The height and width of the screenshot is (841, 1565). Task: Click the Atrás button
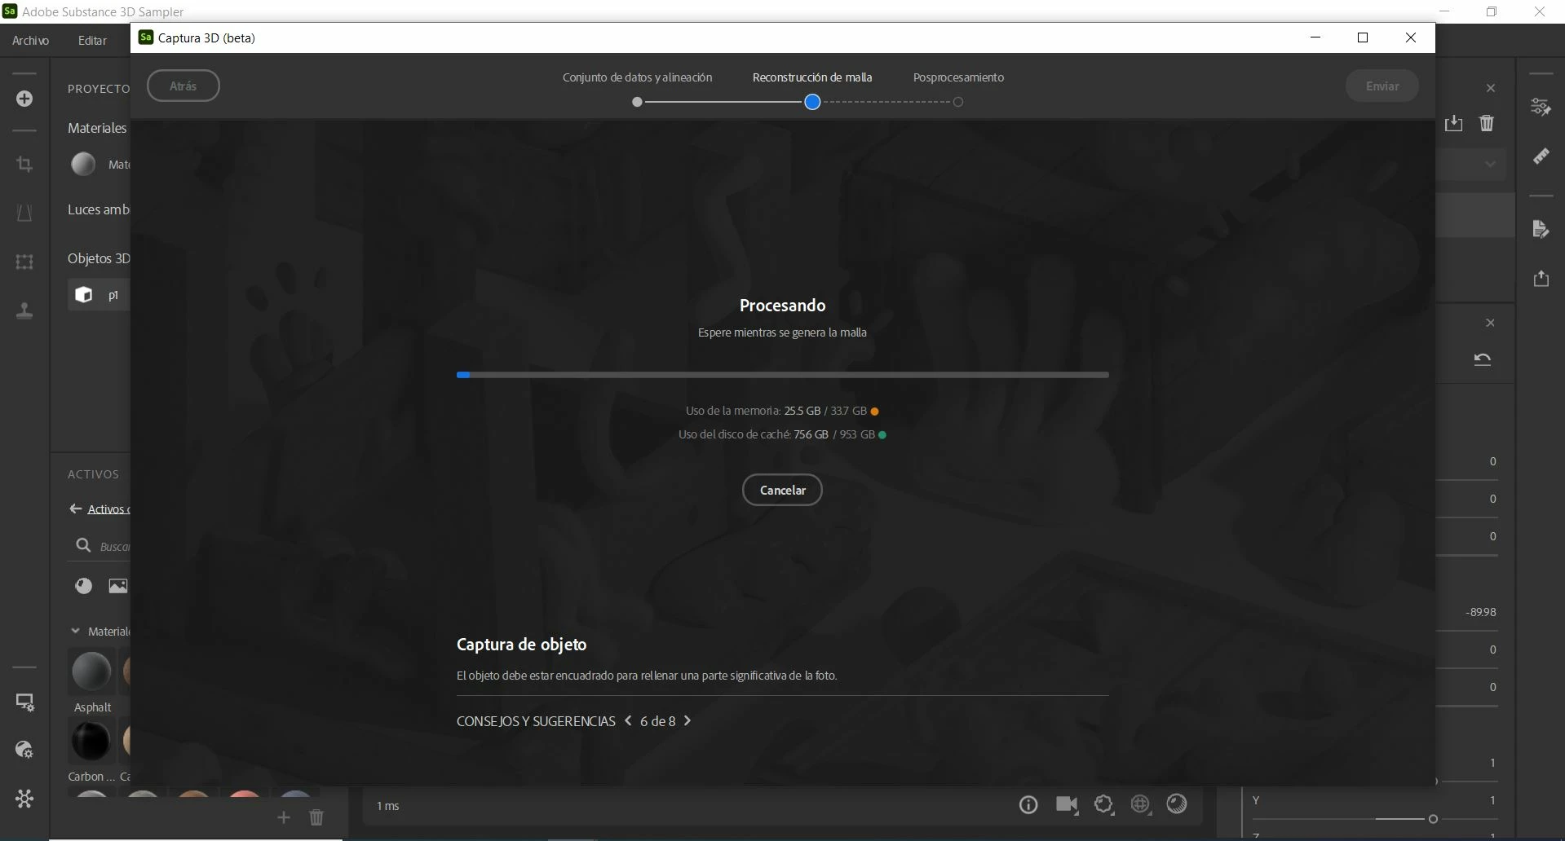click(x=183, y=86)
